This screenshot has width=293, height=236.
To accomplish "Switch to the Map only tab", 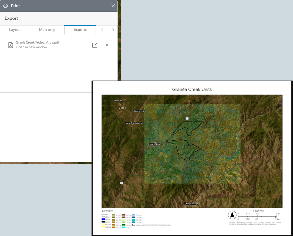I will pos(47,29).
